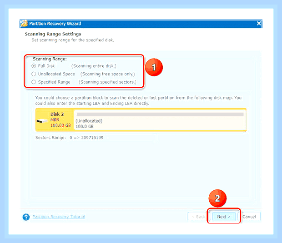Click the "Scanning Range Settings" heading

click(x=53, y=34)
